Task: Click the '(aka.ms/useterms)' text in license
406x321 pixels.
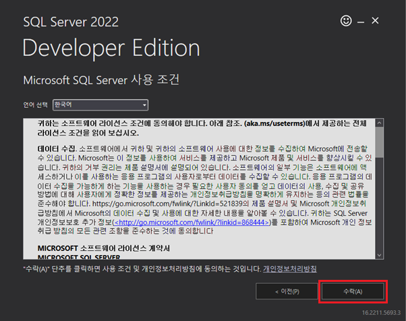Action: click(x=274, y=123)
